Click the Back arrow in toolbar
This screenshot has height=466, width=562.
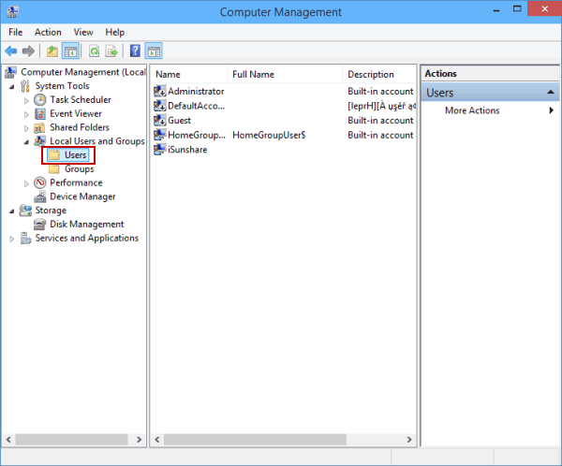11,51
